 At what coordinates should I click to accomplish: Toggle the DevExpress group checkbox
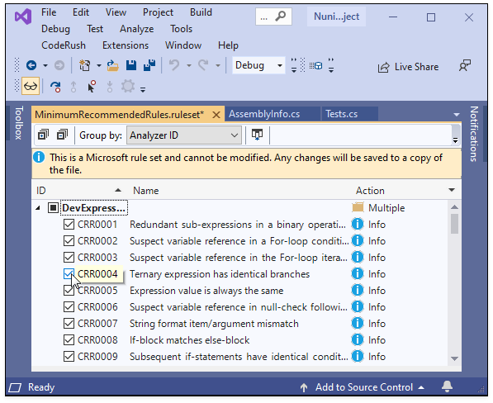[53, 208]
